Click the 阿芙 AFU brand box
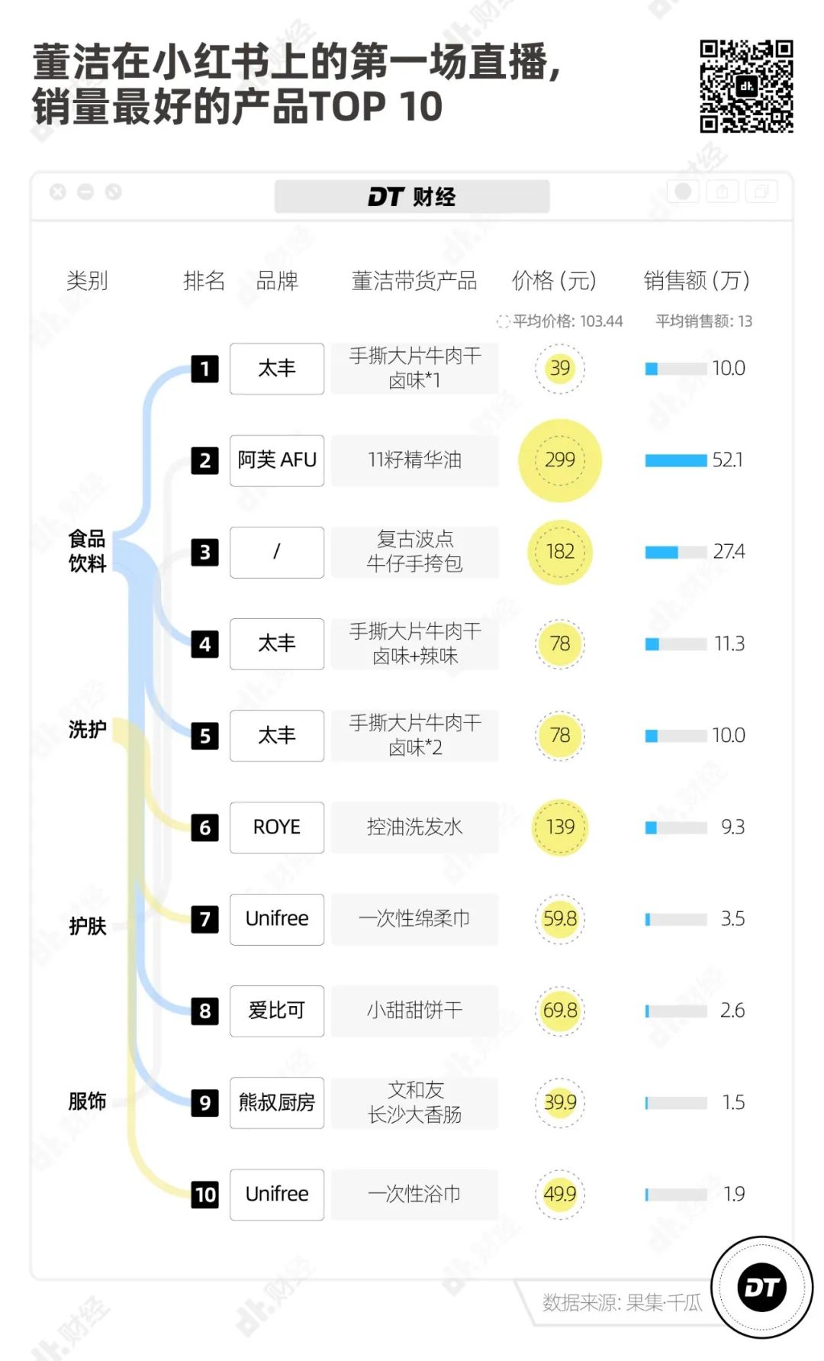 (277, 460)
